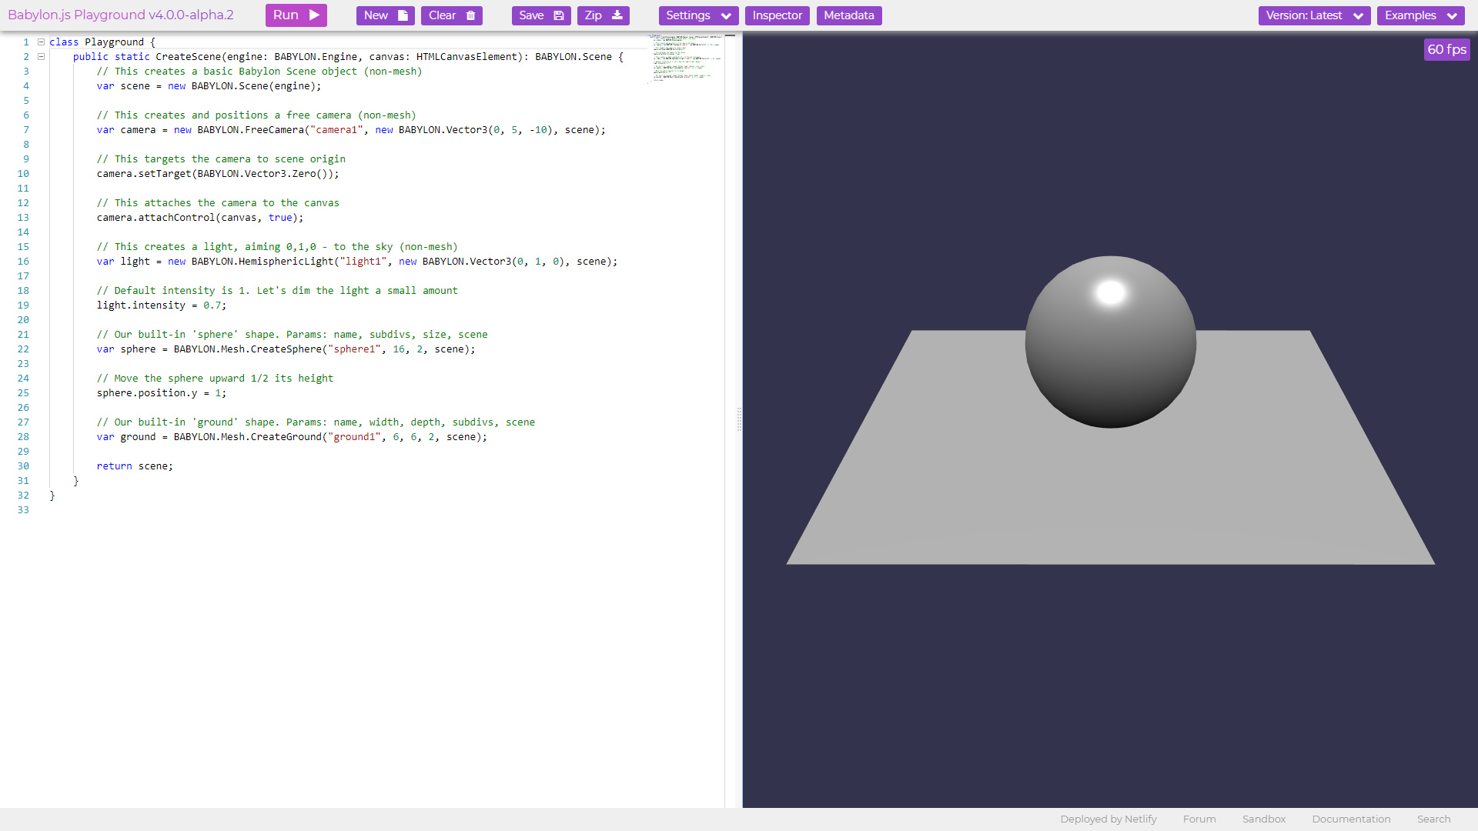This screenshot has width=1478, height=831.
Task: Open the Sandbox footer link
Action: click(1263, 819)
